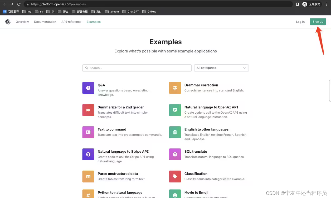The image size is (331, 198).
Task: Open the ChatGPT bookmarks folder
Action: click(x=131, y=12)
